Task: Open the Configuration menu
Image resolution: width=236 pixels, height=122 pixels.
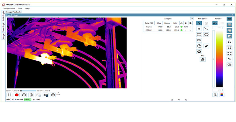Action: 9,8
